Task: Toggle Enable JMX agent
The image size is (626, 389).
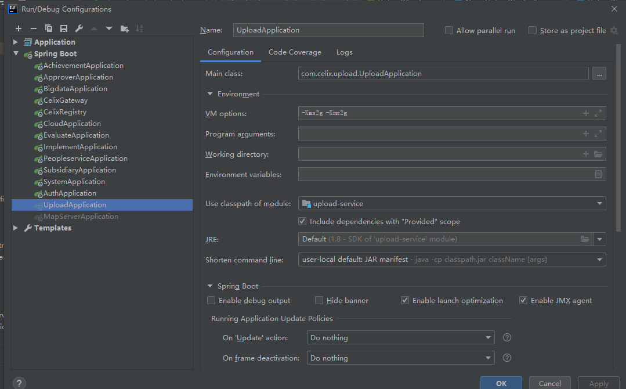Action: [523, 300]
